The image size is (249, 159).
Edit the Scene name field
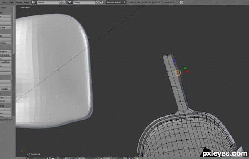(85, 2)
